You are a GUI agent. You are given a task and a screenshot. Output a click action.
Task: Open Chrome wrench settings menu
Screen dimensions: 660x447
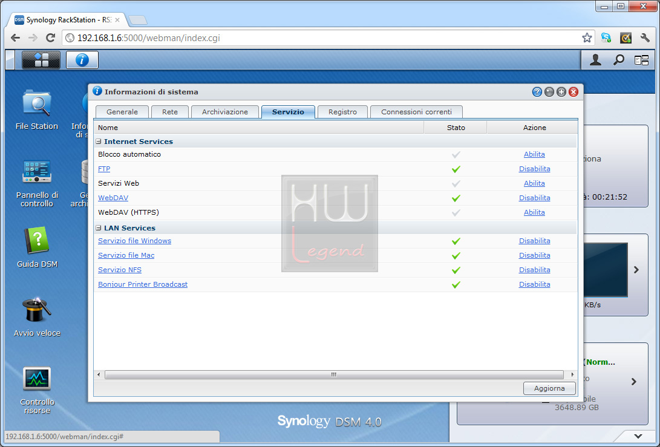[x=645, y=38]
